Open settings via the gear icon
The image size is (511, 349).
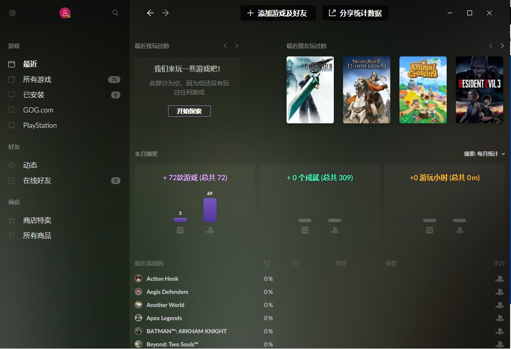click(x=12, y=13)
